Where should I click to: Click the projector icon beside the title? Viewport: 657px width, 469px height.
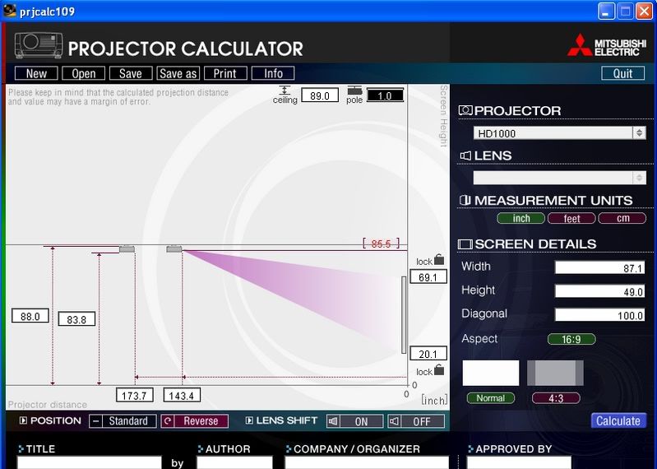tap(39, 45)
